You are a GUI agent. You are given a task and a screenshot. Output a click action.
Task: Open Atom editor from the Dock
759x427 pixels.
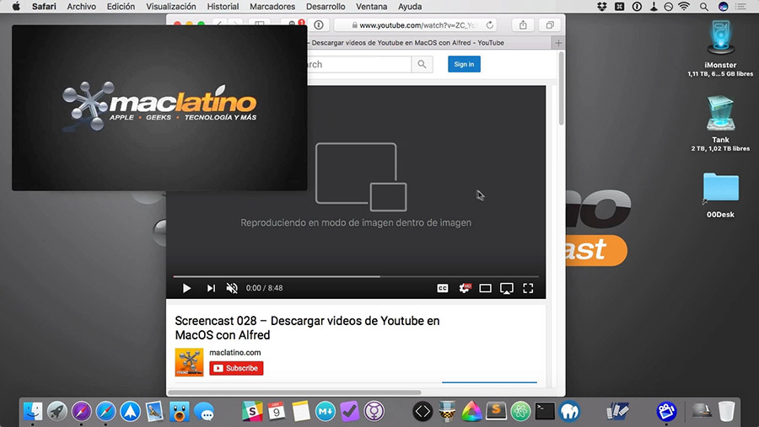click(x=521, y=412)
